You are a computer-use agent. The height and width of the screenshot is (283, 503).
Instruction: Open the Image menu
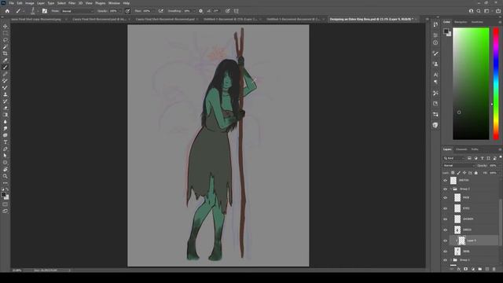point(30,3)
